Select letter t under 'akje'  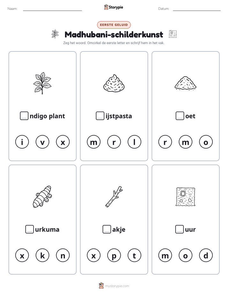point(134,255)
